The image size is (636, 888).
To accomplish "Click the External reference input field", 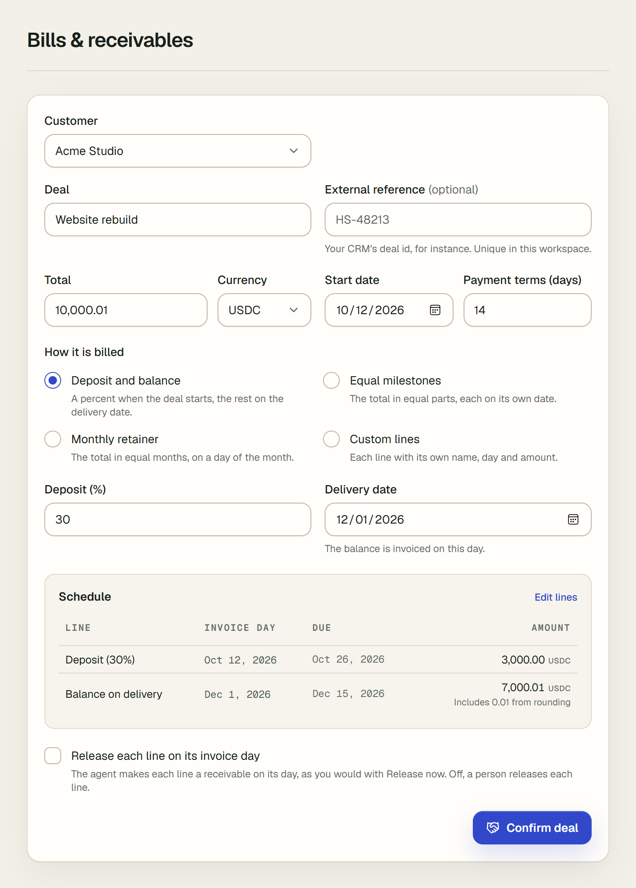I will point(458,219).
